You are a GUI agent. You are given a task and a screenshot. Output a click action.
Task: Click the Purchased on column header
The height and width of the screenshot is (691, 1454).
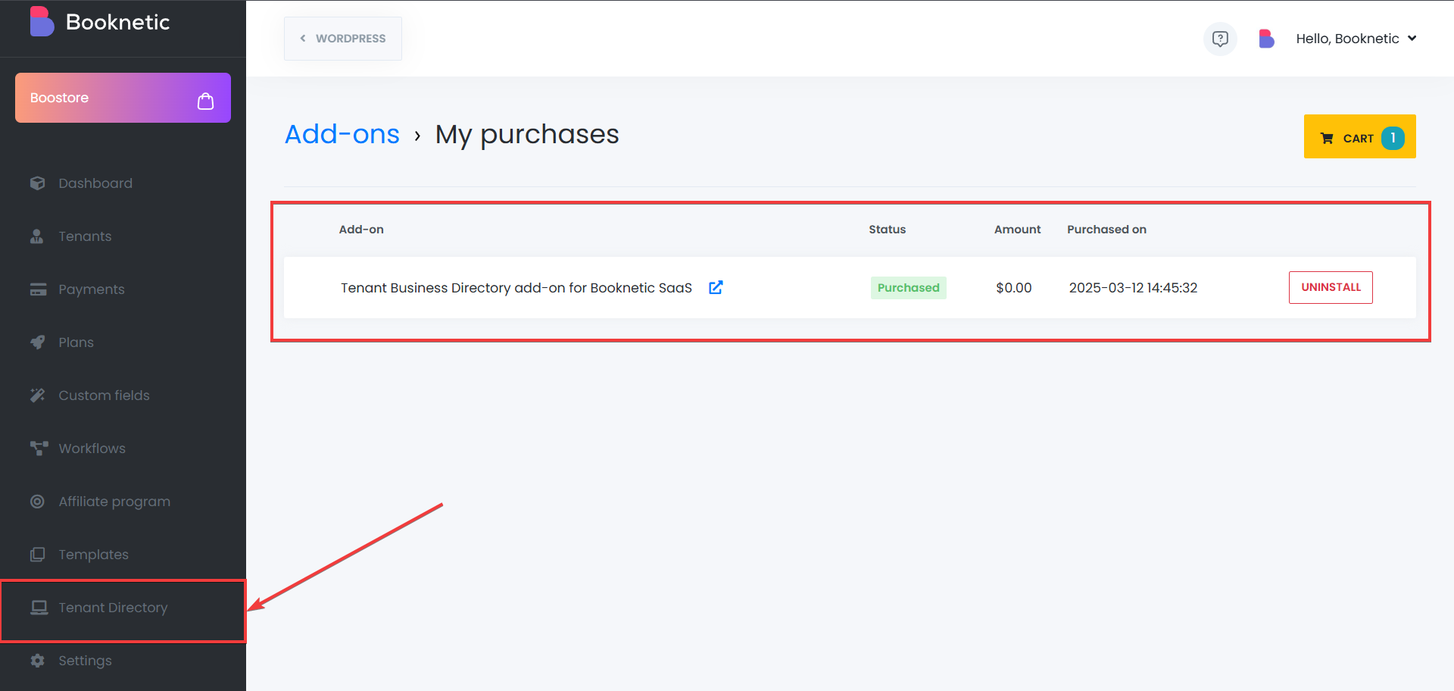click(1106, 230)
